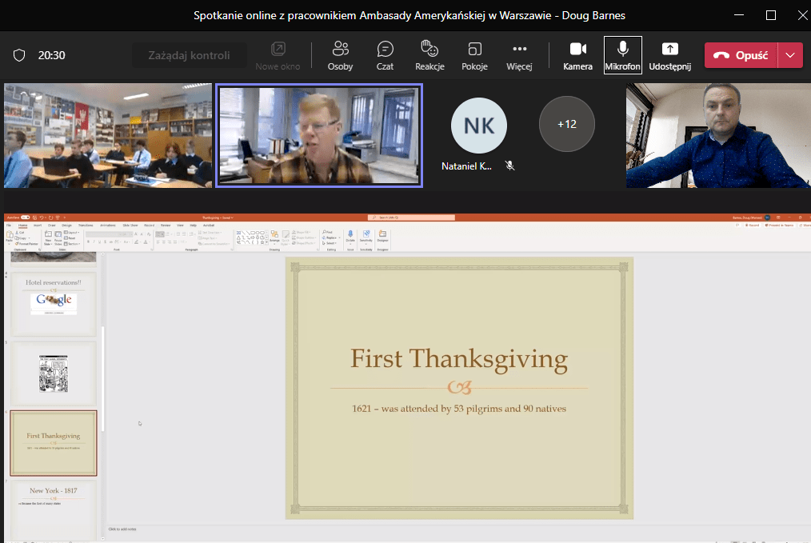Click the shield security icon
The height and width of the screenshot is (543, 811).
point(20,55)
